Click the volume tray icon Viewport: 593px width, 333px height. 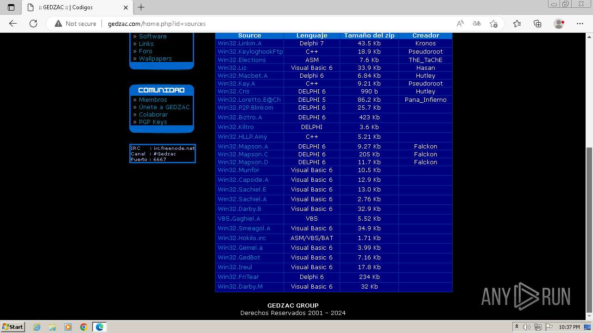coord(527,327)
